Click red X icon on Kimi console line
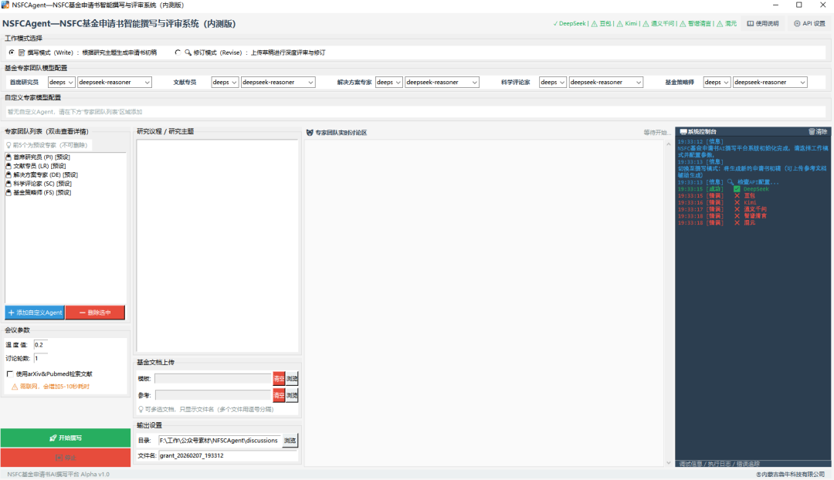Image resolution: width=834 pixels, height=480 pixels. tap(737, 202)
